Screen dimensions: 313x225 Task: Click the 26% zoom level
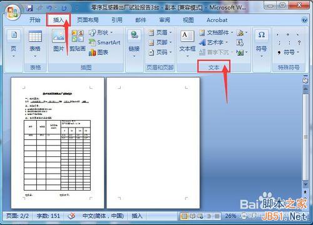click(230, 216)
